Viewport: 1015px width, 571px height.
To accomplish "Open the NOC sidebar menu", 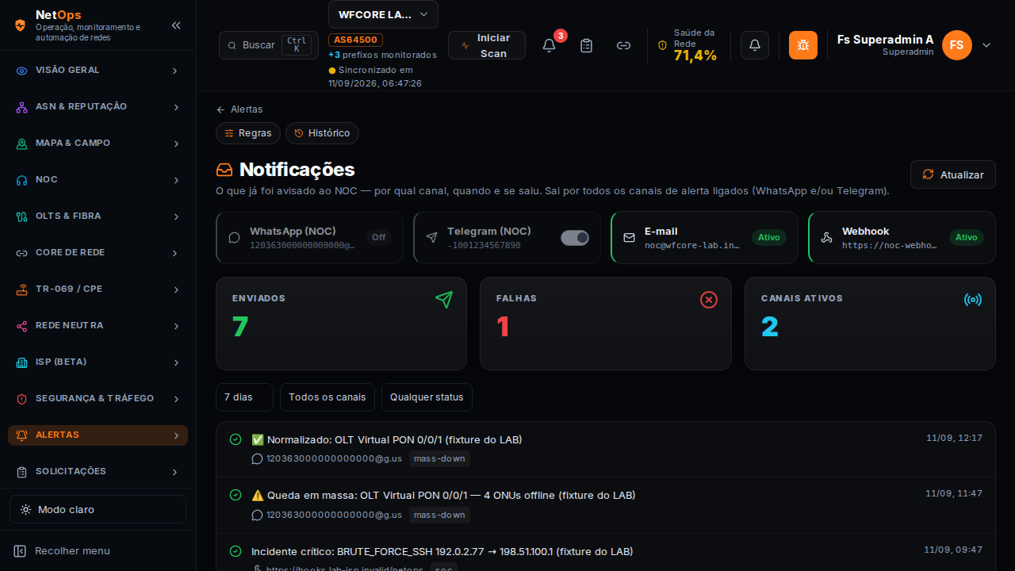I will click(98, 180).
